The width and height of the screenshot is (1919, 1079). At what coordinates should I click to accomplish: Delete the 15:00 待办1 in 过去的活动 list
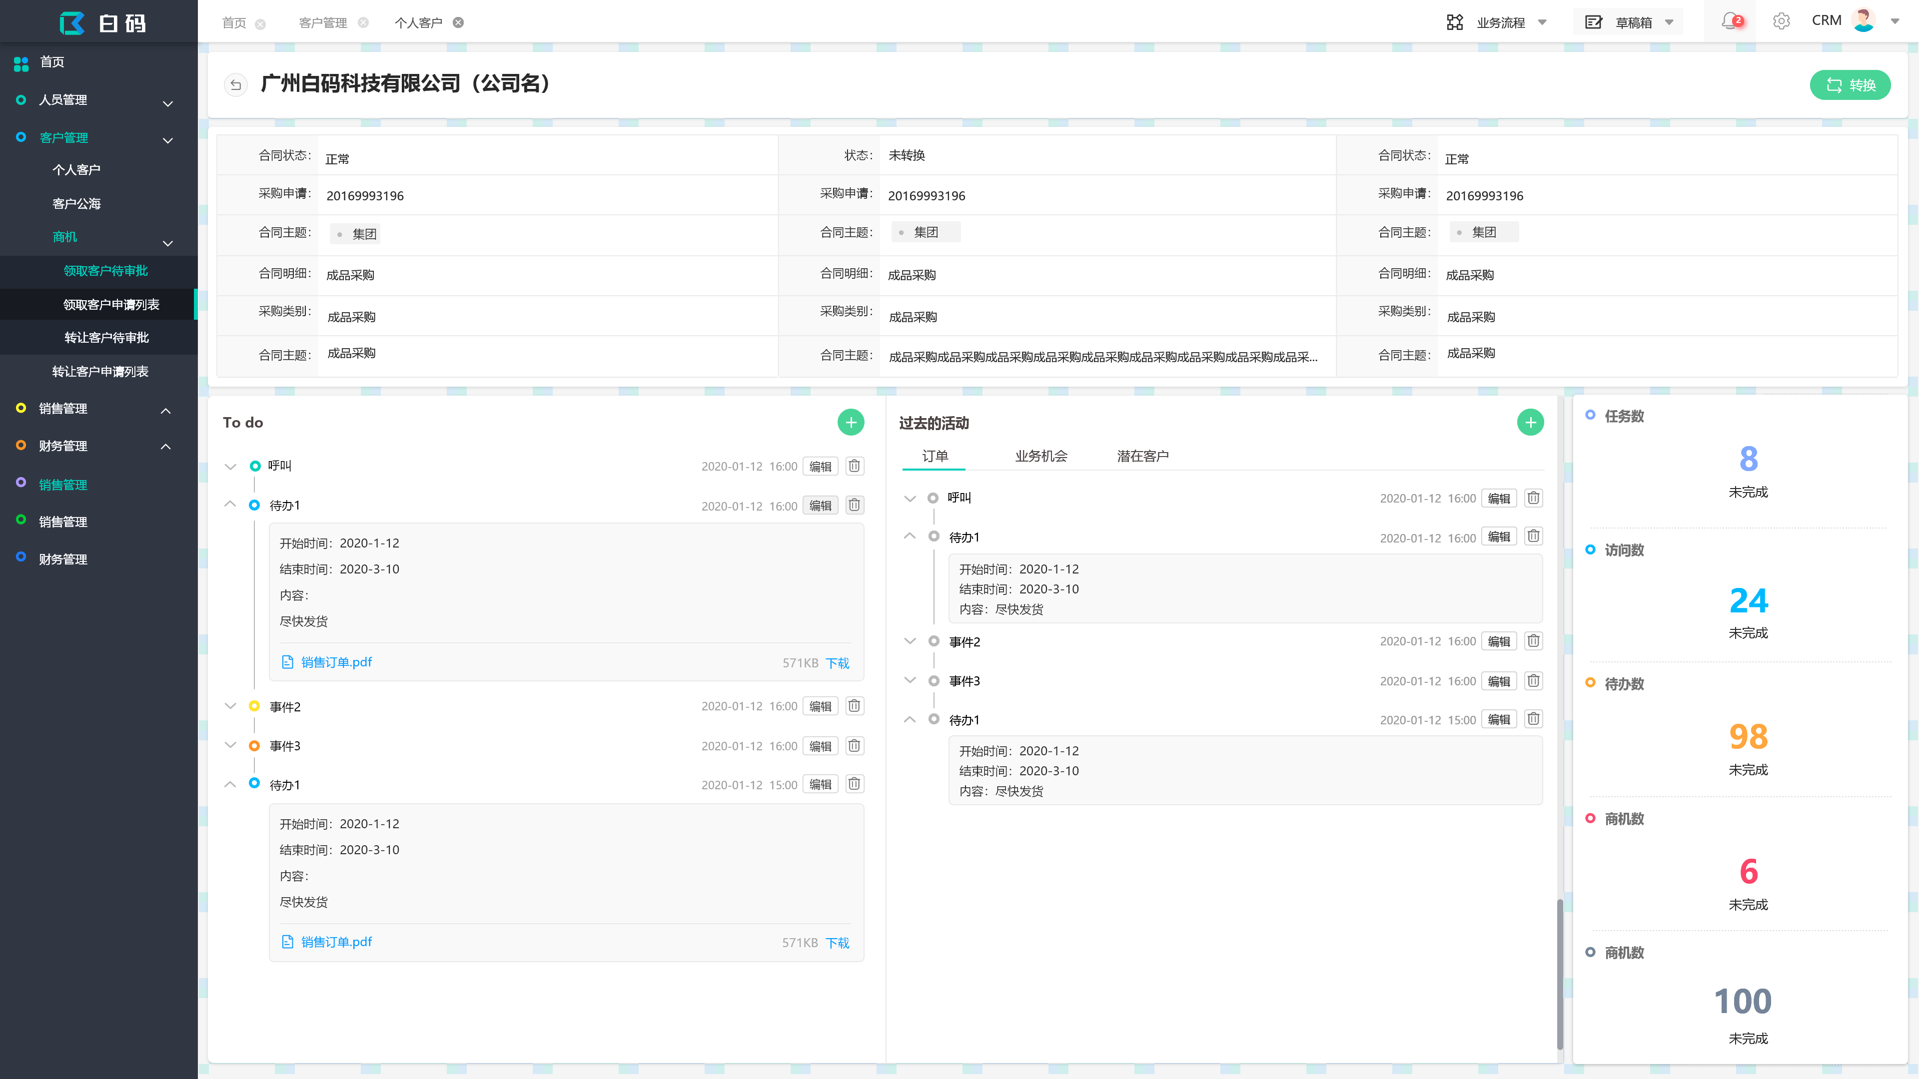tap(1533, 719)
